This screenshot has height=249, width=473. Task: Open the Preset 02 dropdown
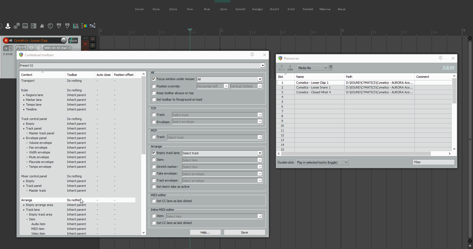(262, 65)
